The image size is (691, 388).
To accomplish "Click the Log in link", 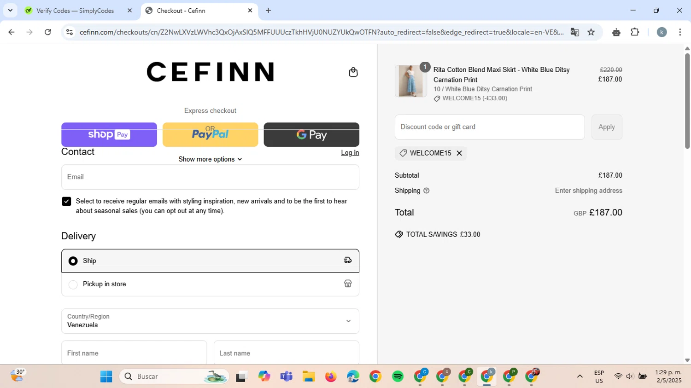I will tap(350, 153).
